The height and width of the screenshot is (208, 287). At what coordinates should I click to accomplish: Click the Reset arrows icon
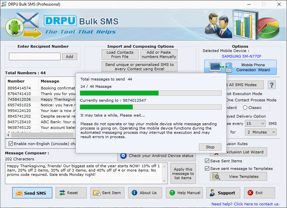[x=62, y=193]
